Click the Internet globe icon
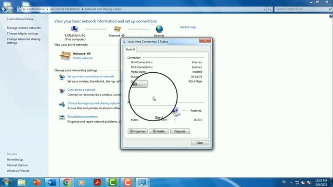Image resolution: width=333 pixels, height=187 pixels. (x=159, y=29)
